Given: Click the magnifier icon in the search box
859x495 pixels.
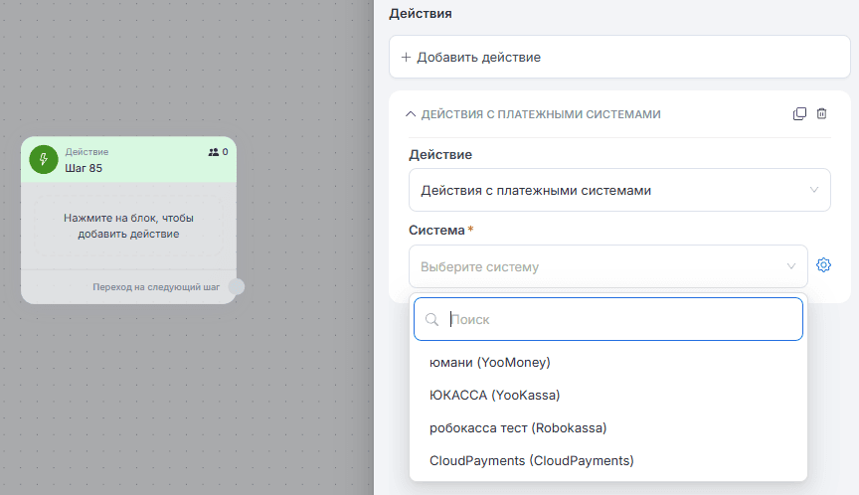Looking at the screenshot, I should (x=431, y=319).
